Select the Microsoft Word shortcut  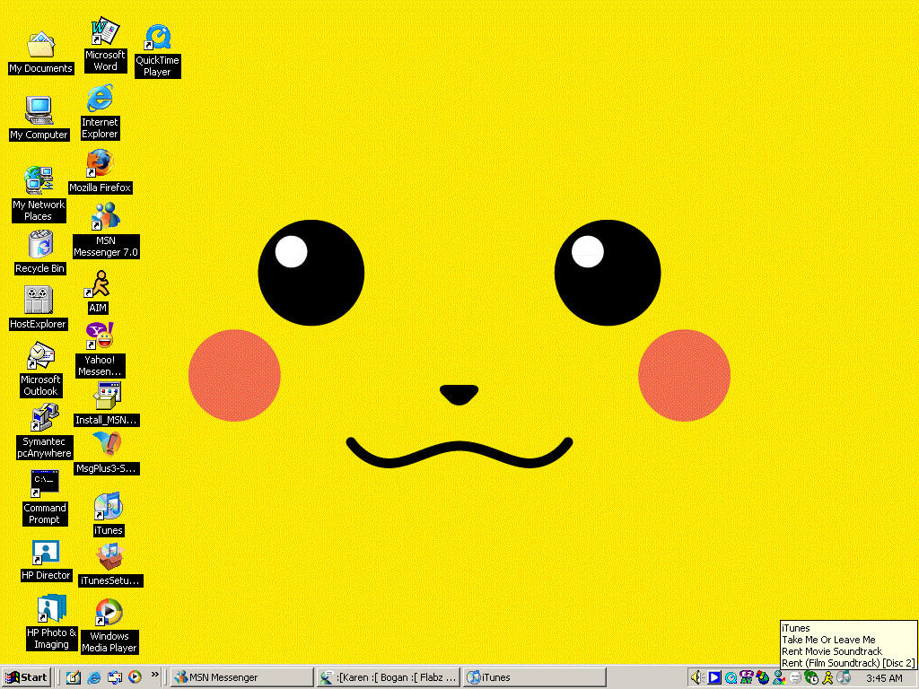tap(105, 45)
